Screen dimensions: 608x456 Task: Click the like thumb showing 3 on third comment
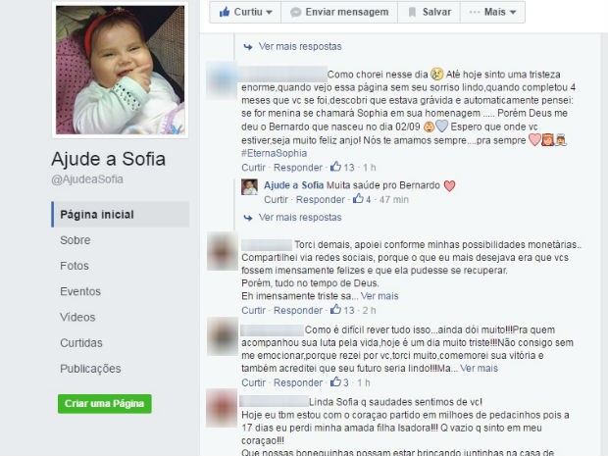pos(335,381)
